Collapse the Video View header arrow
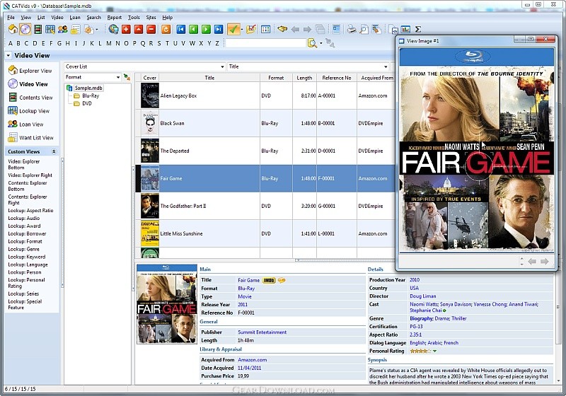Viewport: 566px width, 396px height. pos(8,56)
